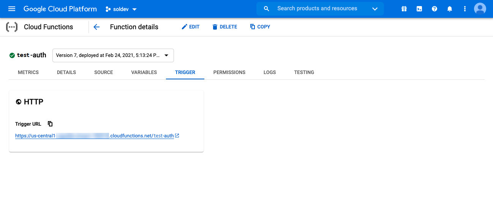Show notifications bell
Screen dimensions: 493x224
450,9
